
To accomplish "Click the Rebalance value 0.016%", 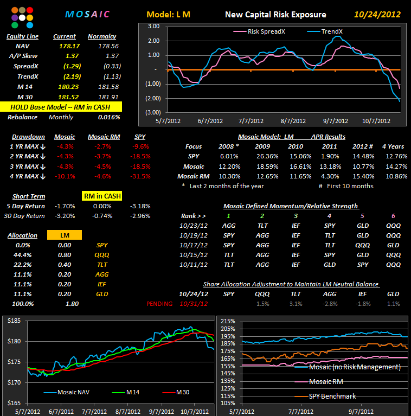I will (109, 117).
